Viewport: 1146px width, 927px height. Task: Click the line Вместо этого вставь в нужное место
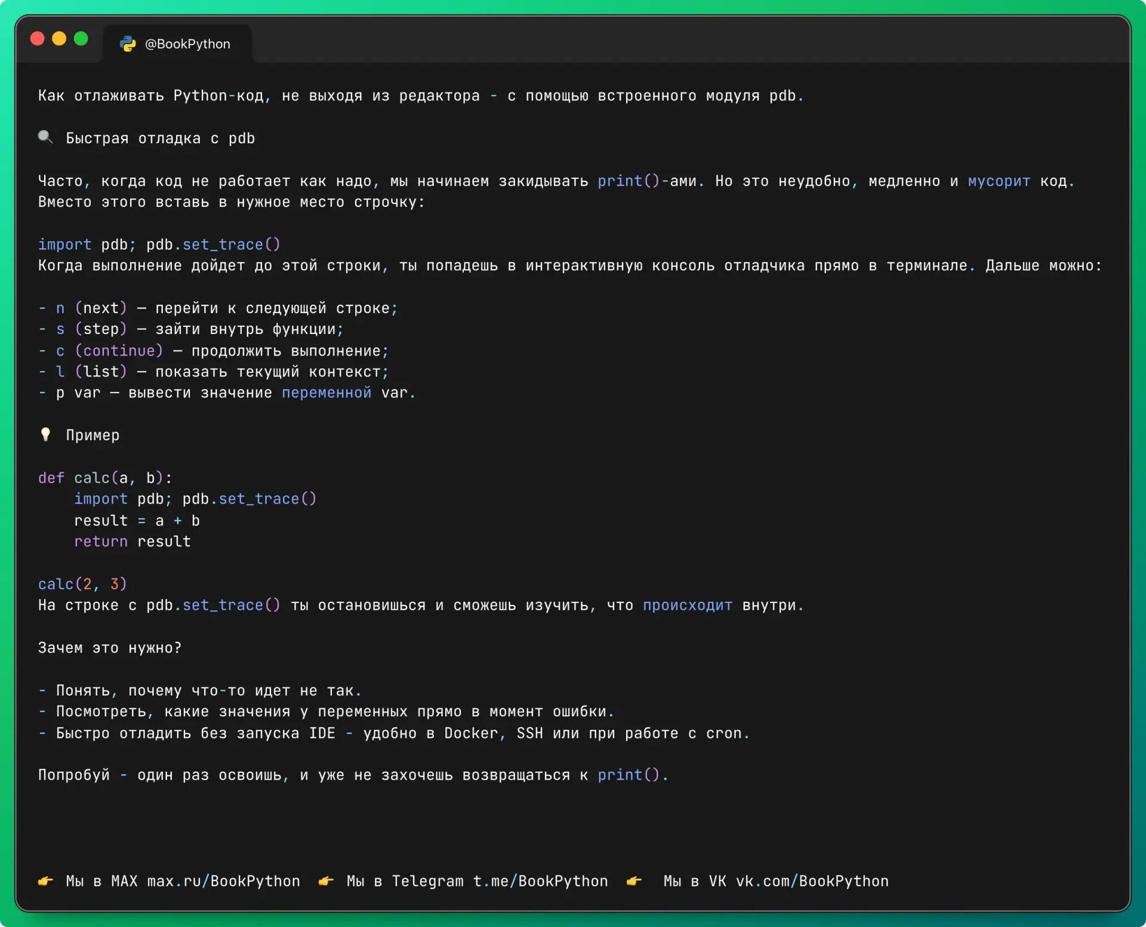232,202
